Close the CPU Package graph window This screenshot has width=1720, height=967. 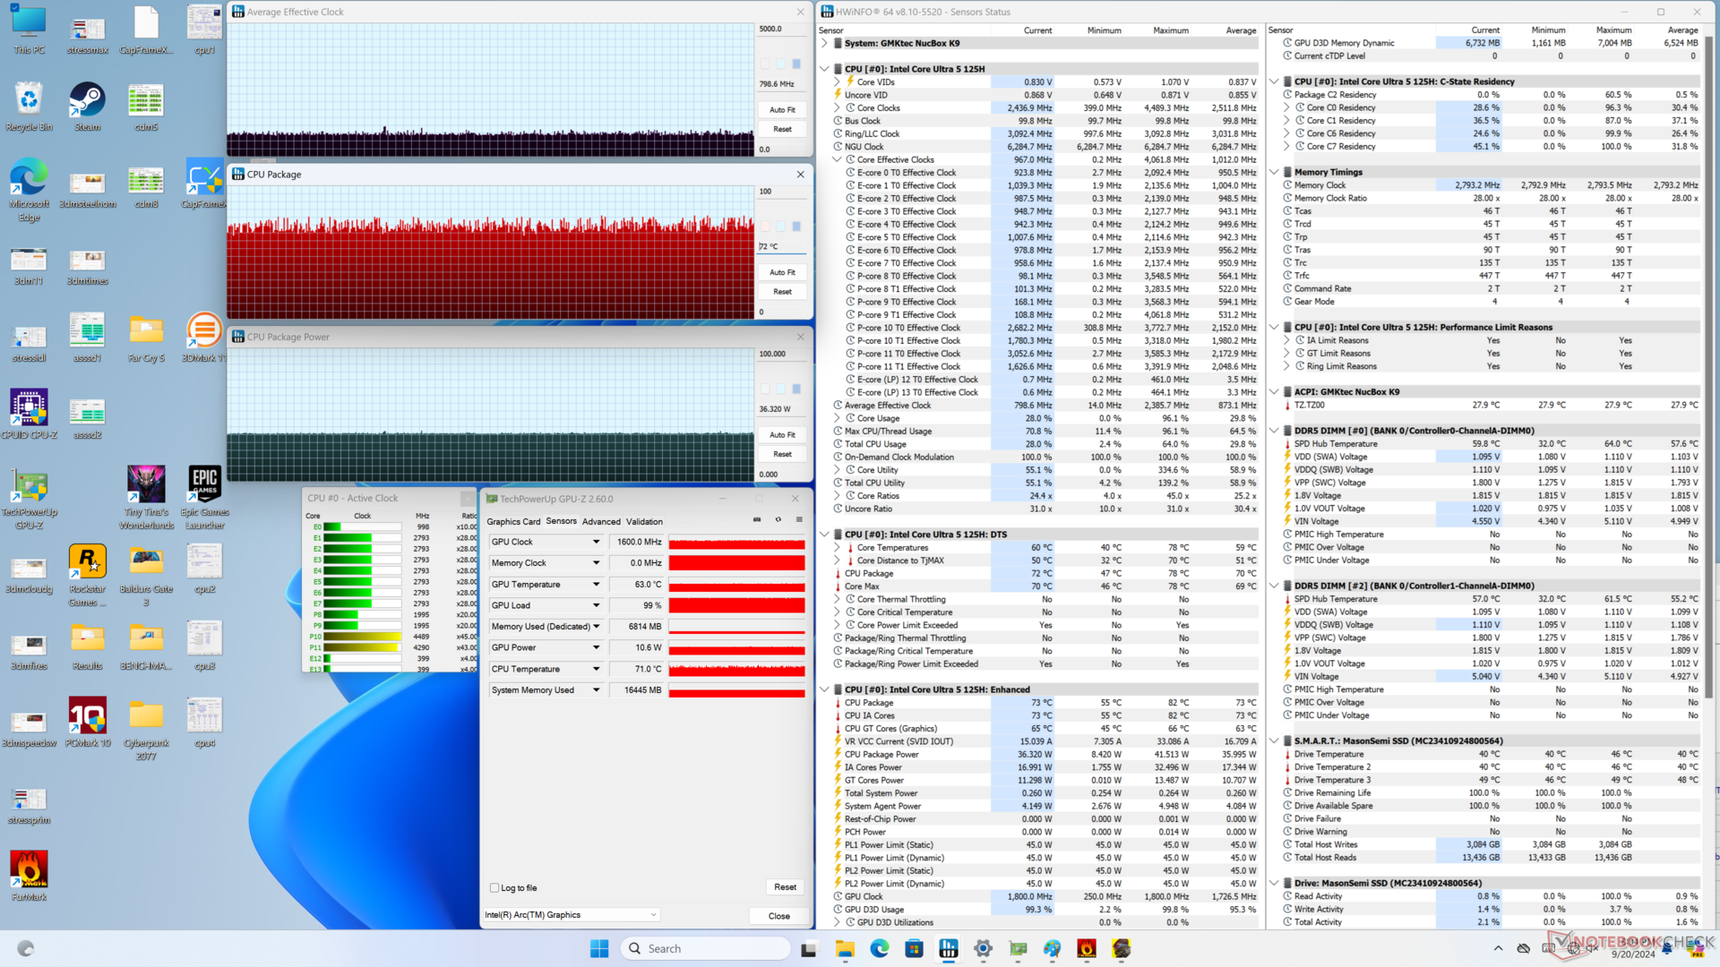coord(800,175)
